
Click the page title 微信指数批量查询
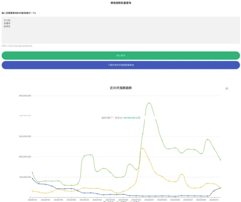click(x=120, y=3)
